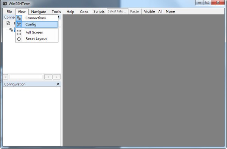Open the File menu
The width and height of the screenshot is (227, 149).
pos(9,12)
